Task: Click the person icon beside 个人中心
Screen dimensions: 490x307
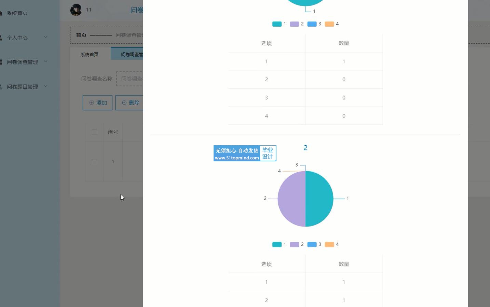Action: 1,38
